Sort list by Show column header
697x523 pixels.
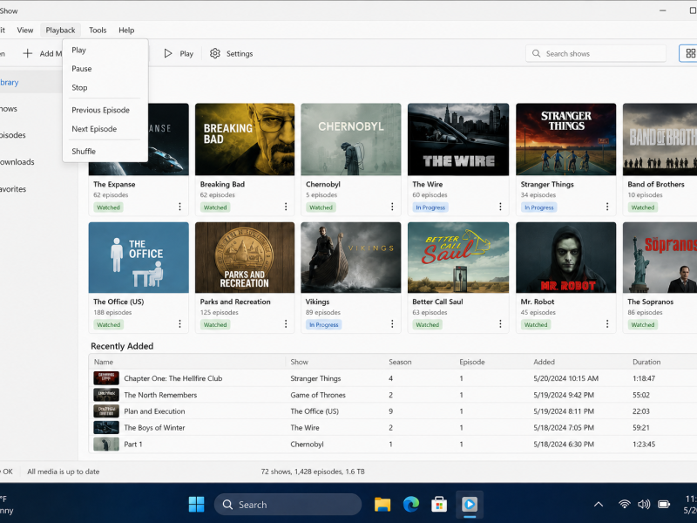299,362
